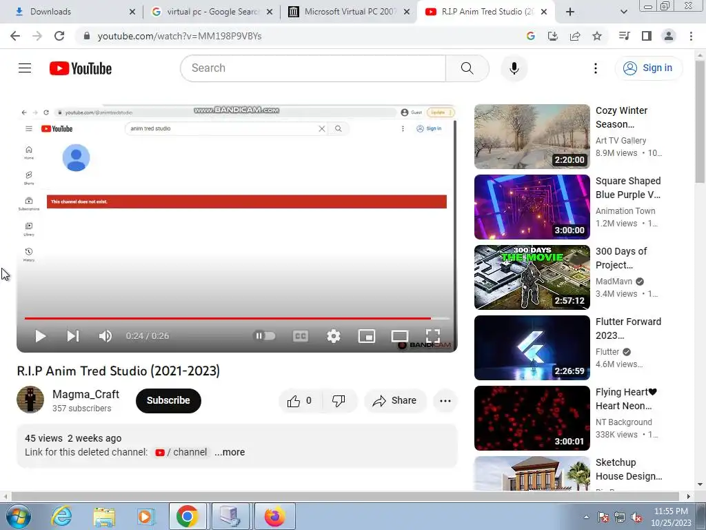Open 300 Days of Project video thumbnail
Image resolution: width=706 pixels, height=530 pixels.
coord(532,277)
